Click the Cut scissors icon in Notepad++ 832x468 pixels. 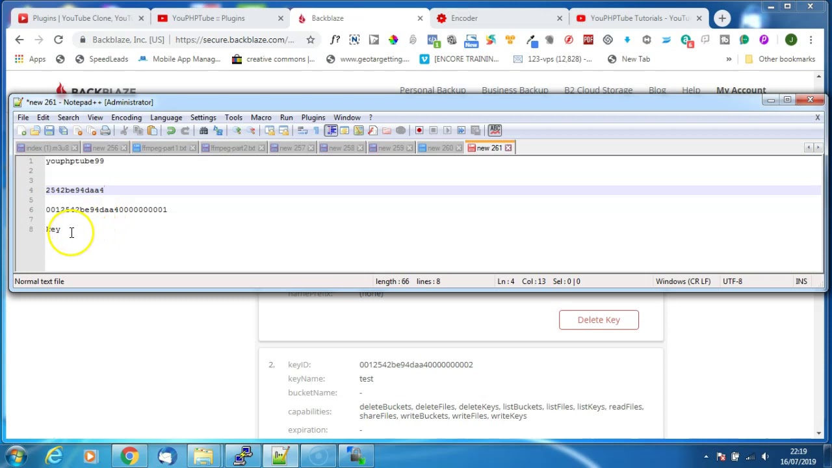tap(124, 131)
